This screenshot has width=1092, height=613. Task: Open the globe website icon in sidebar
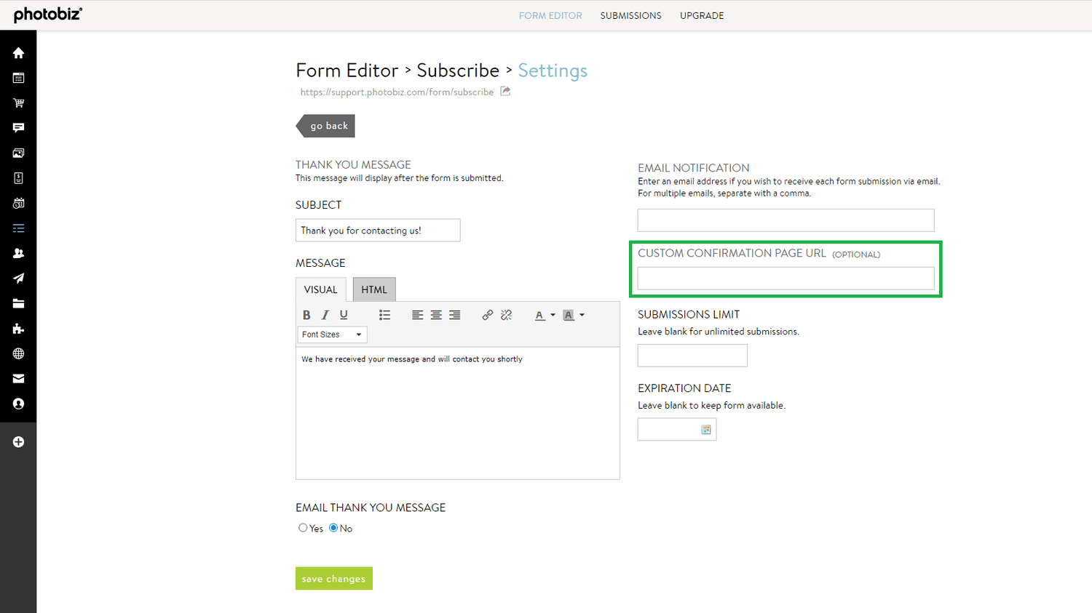[x=18, y=353]
